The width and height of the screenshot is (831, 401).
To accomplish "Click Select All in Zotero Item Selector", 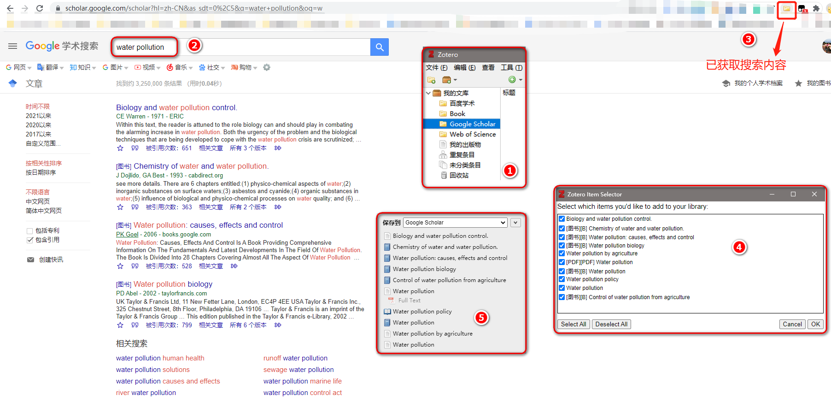I will coord(574,324).
